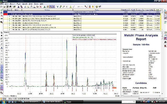Click the save icon in the top toolbar
The image size is (167, 104).
7,7
